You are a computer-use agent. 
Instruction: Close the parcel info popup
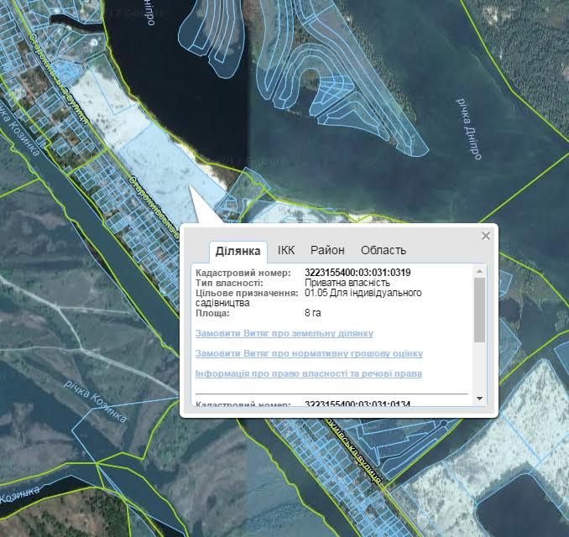[485, 236]
